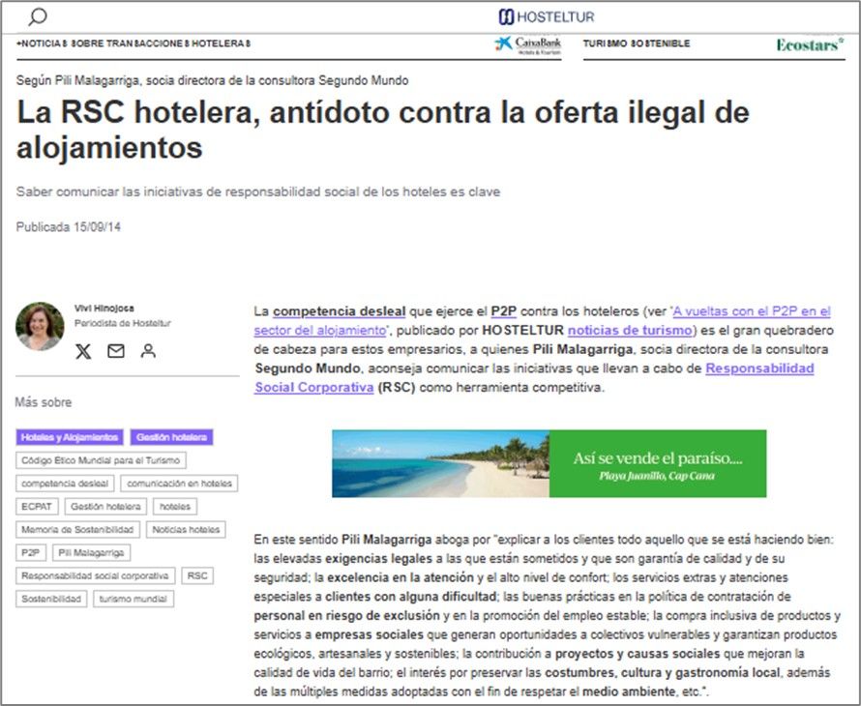Screen dimensions: 861x706
Task: Click 'Según Pili Malagarriga' kicker line
Action: point(213,80)
